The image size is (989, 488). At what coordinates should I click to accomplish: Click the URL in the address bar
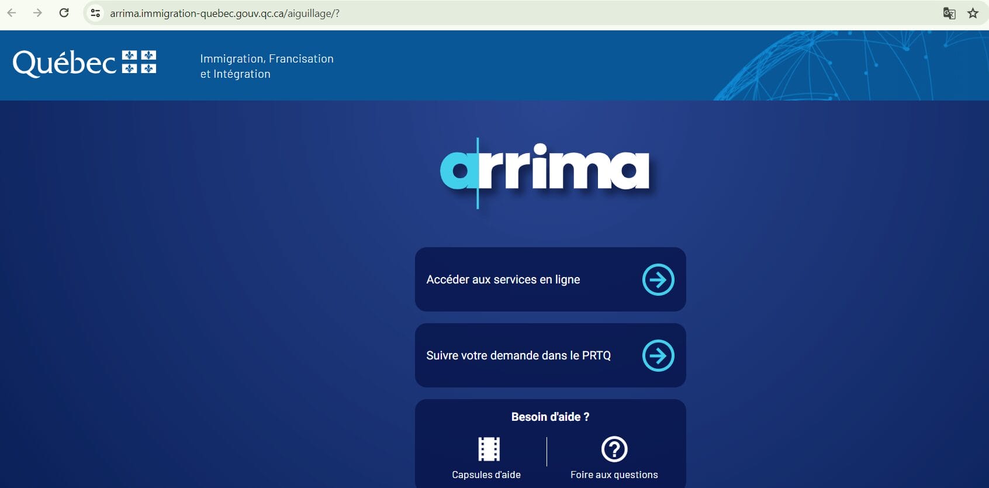click(x=224, y=13)
